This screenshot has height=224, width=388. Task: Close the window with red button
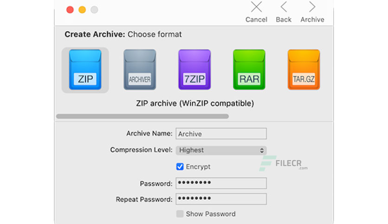point(70,10)
